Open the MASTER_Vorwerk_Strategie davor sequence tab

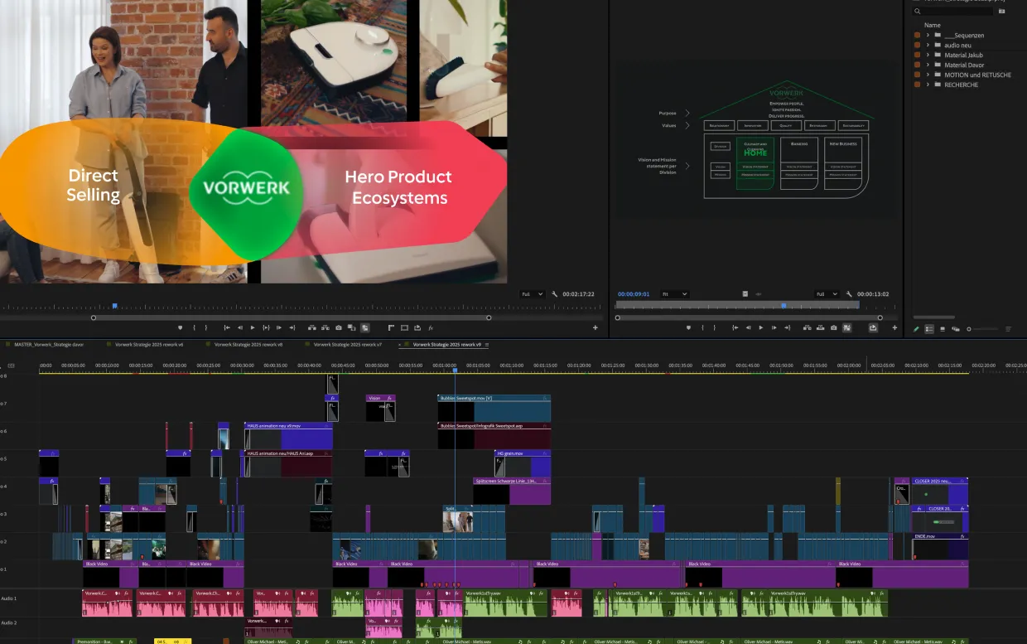[50, 344]
